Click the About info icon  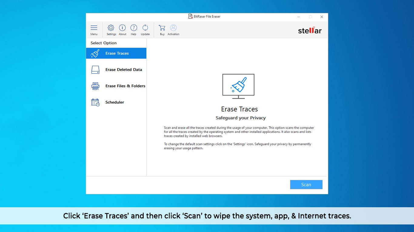pos(122,28)
